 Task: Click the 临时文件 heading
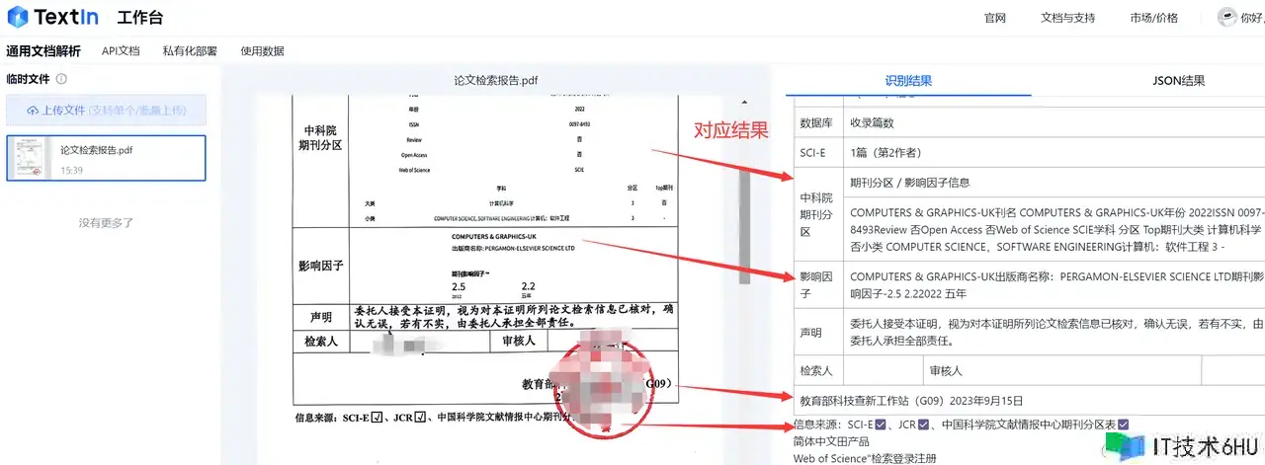click(28, 79)
